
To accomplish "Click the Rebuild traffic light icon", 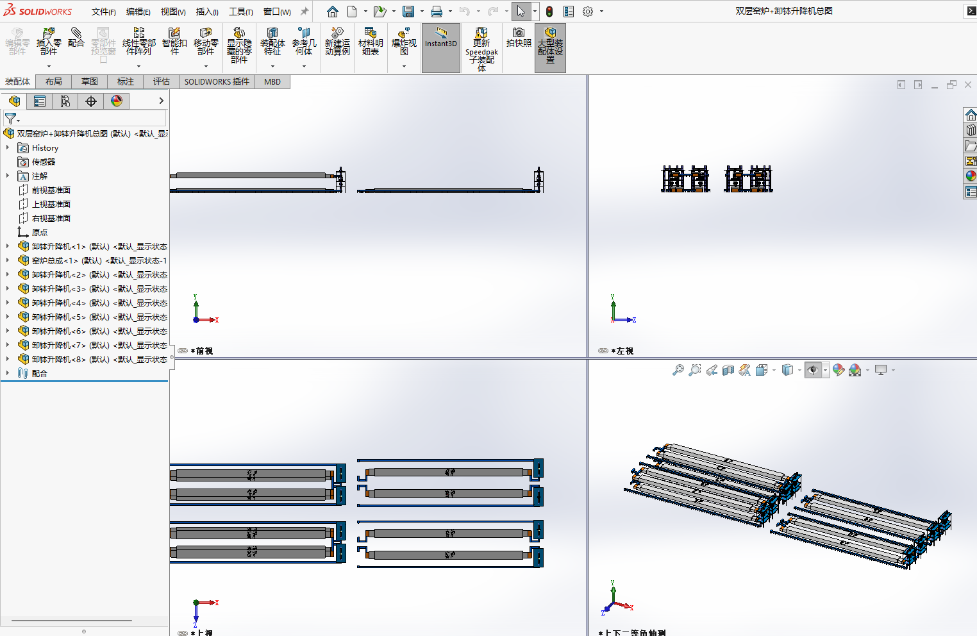I will pyautogui.click(x=549, y=12).
